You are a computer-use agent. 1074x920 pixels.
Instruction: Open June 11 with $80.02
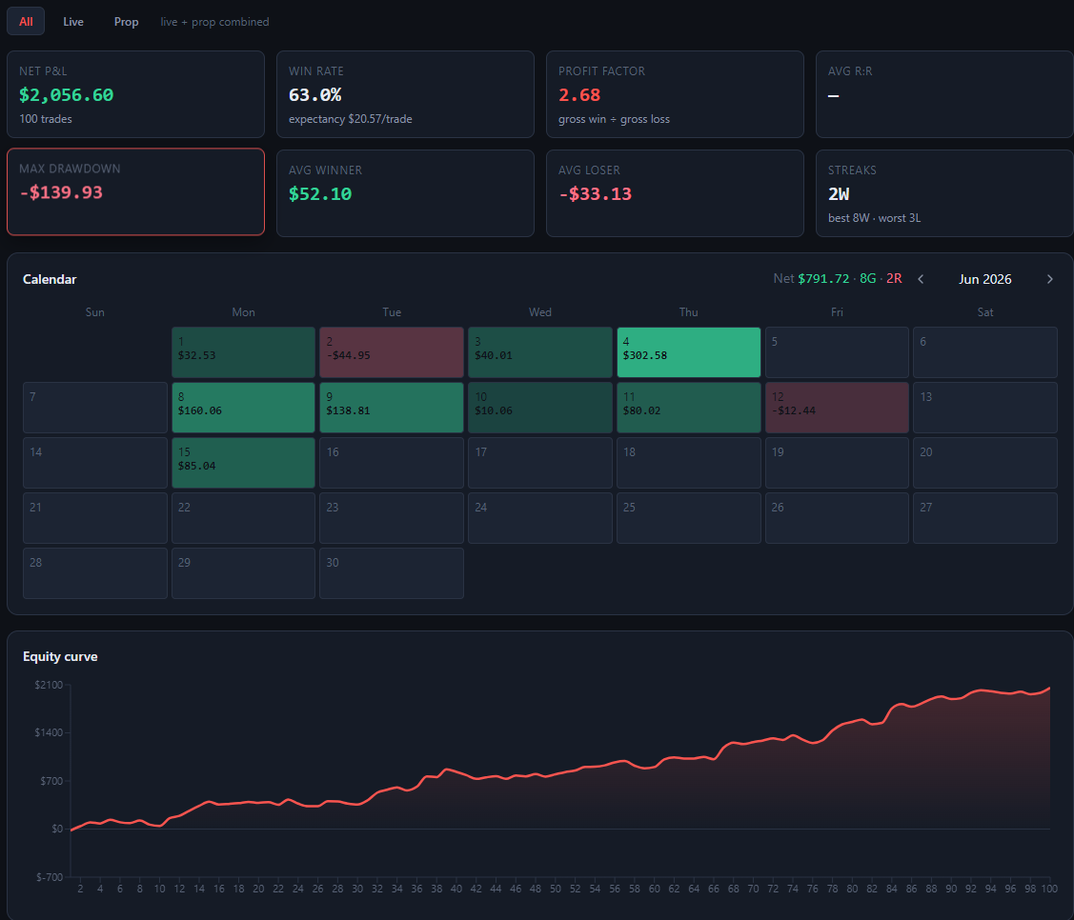688,408
